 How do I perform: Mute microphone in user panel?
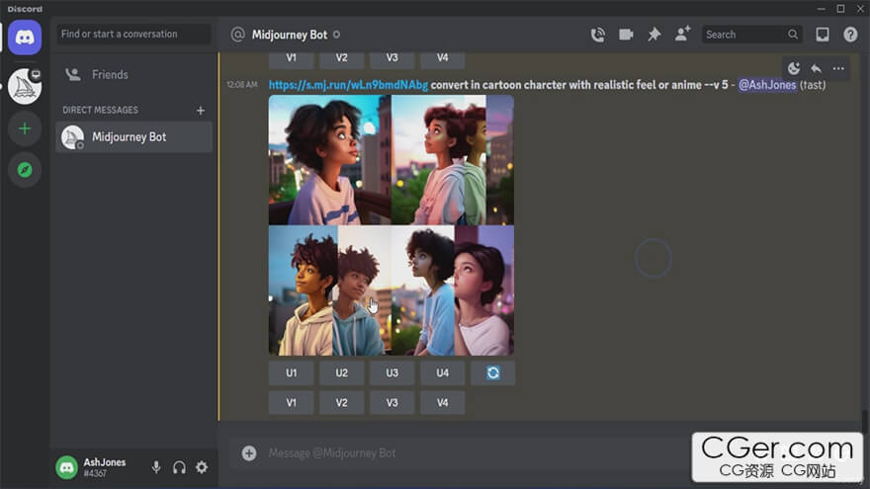tap(156, 467)
